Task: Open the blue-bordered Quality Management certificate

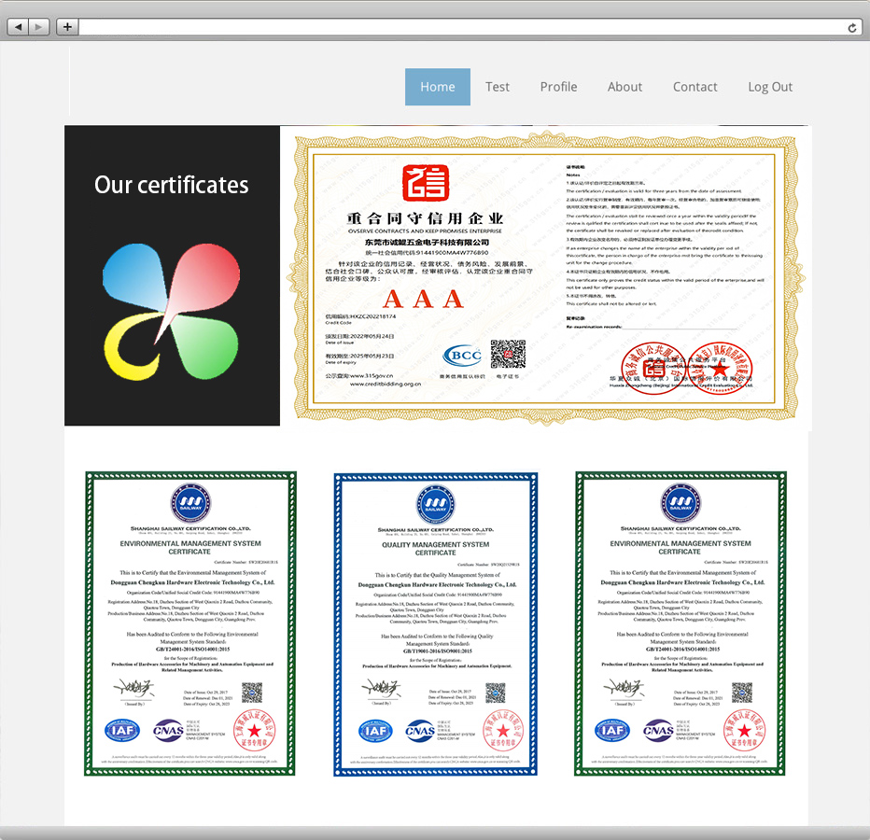Action: point(436,623)
